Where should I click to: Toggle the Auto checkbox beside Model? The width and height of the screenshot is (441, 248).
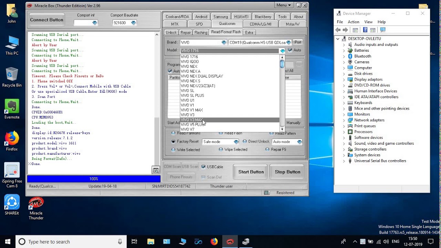pyautogui.click(x=290, y=50)
